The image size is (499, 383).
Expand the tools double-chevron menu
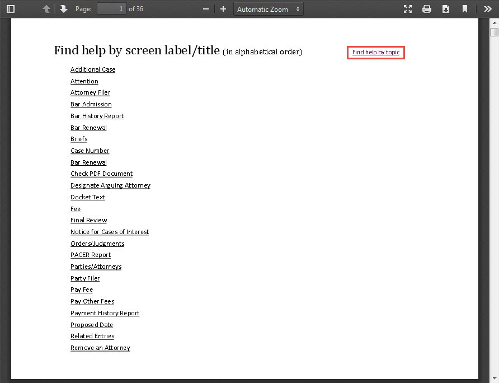point(487,9)
